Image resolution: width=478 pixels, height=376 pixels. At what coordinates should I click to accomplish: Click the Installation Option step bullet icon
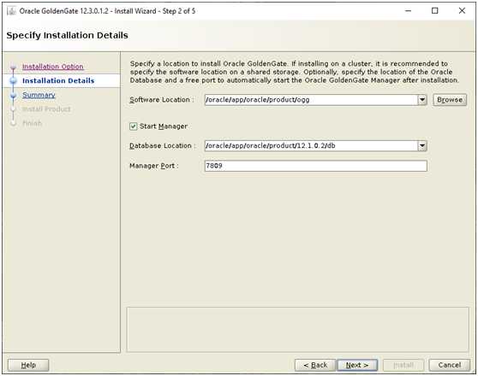tap(13, 67)
